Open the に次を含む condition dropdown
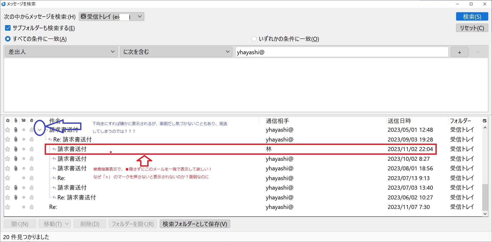The width and height of the screenshot is (492, 242). click(176, 52)
